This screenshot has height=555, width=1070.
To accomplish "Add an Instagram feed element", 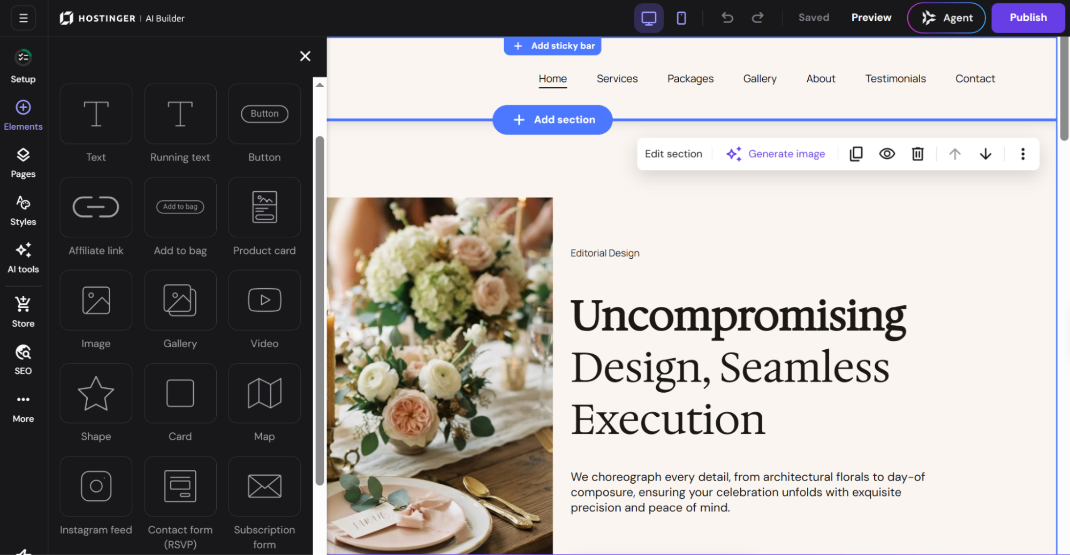I will click(x=96, y=486).
